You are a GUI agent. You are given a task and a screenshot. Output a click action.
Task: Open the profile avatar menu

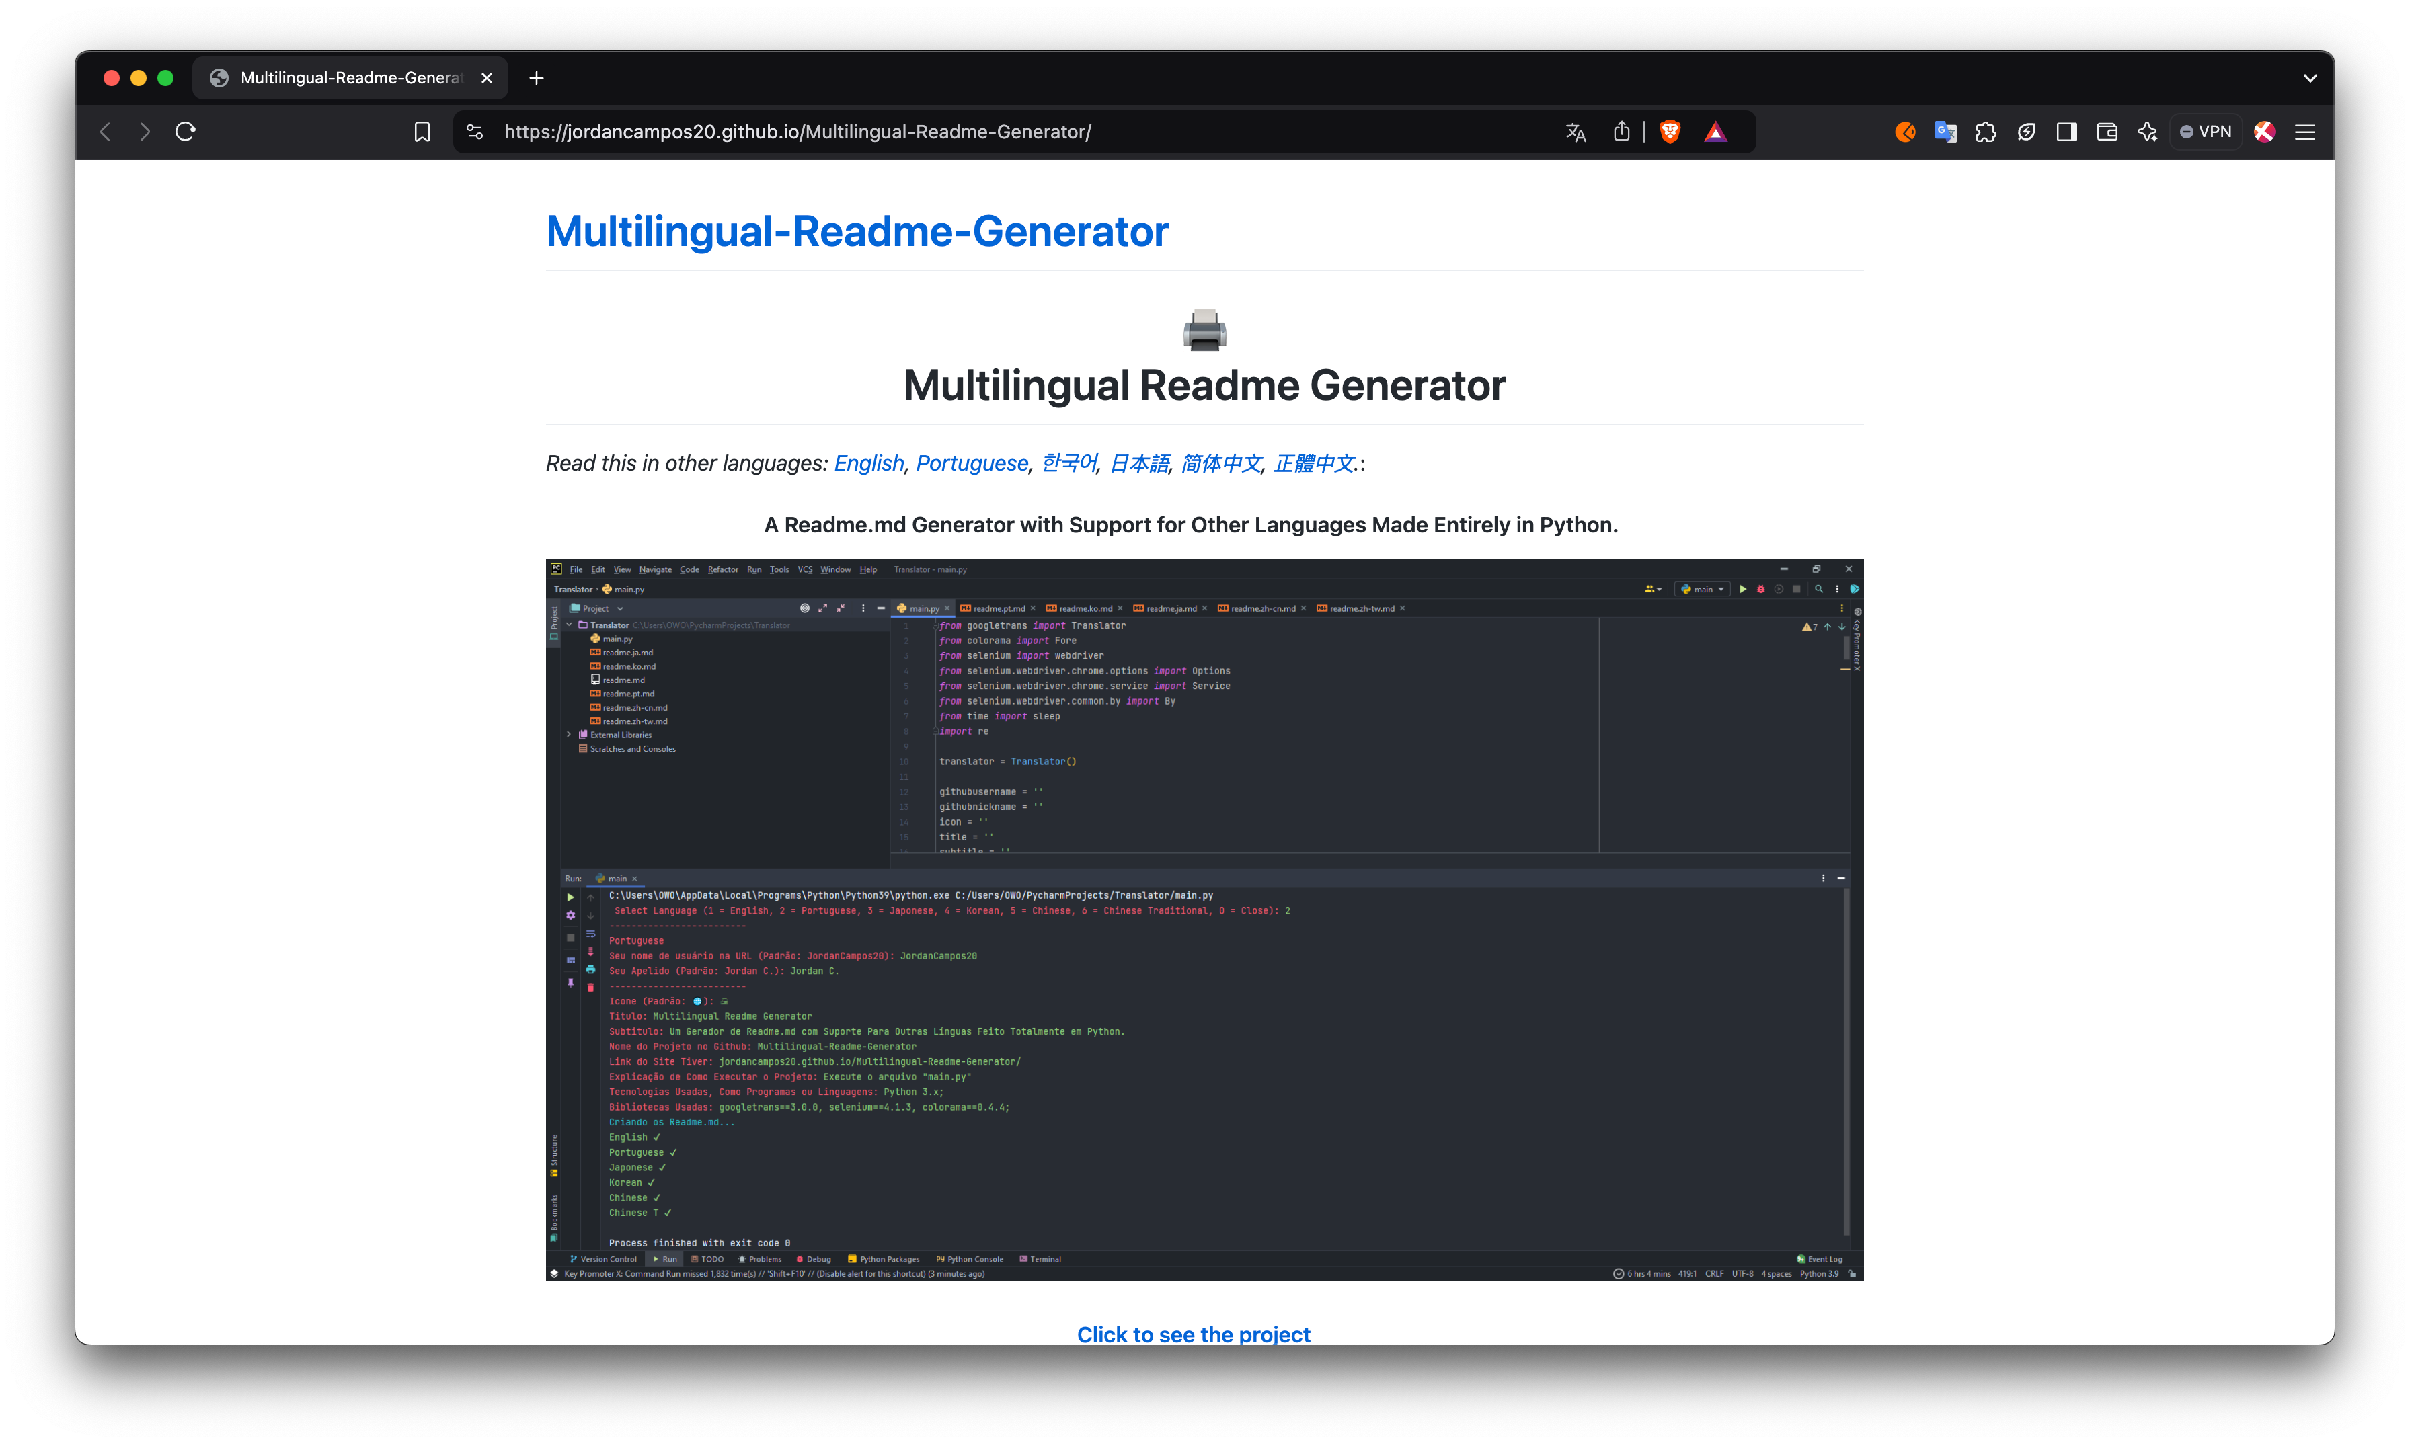pos(2265,132)
